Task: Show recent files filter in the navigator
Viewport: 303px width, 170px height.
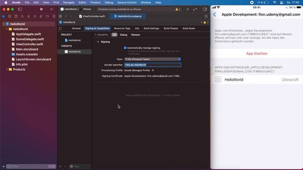Action: [50, 166]
